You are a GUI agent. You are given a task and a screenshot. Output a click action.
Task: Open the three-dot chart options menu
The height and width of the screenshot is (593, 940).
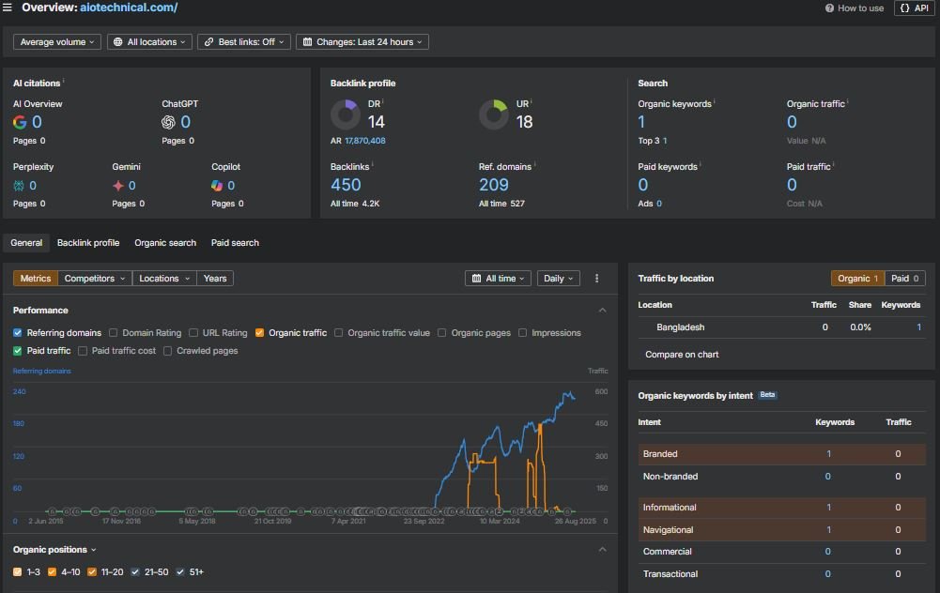tap(596, 279)
